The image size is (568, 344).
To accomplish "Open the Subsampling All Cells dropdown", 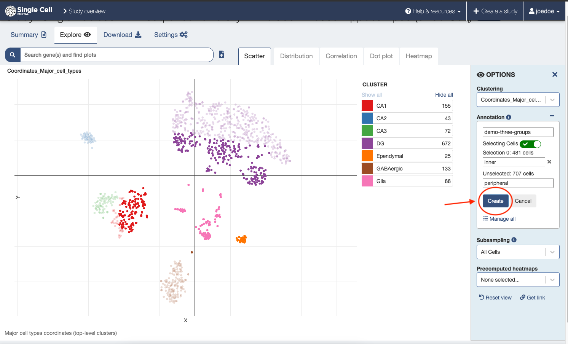I will pos(518,252).
